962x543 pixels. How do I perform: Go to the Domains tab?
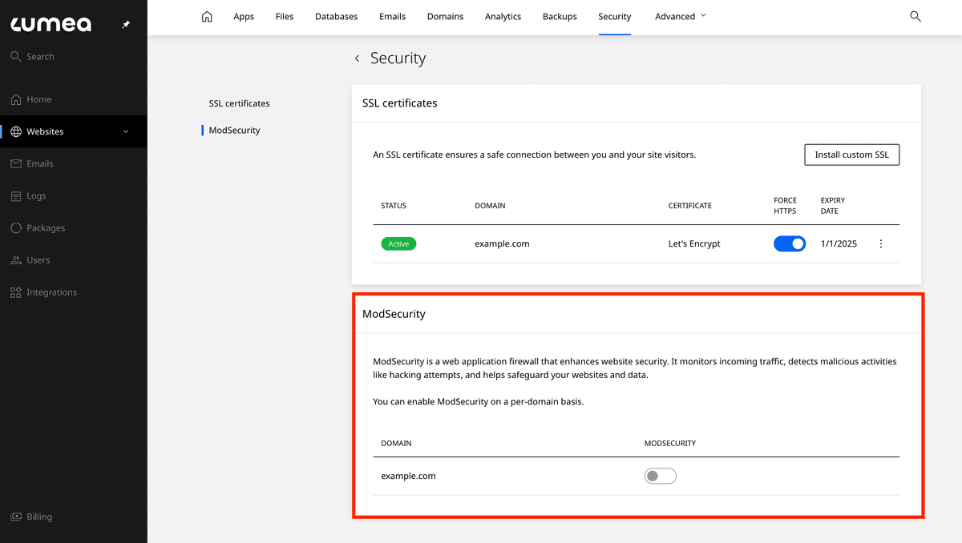coord(446,16)
